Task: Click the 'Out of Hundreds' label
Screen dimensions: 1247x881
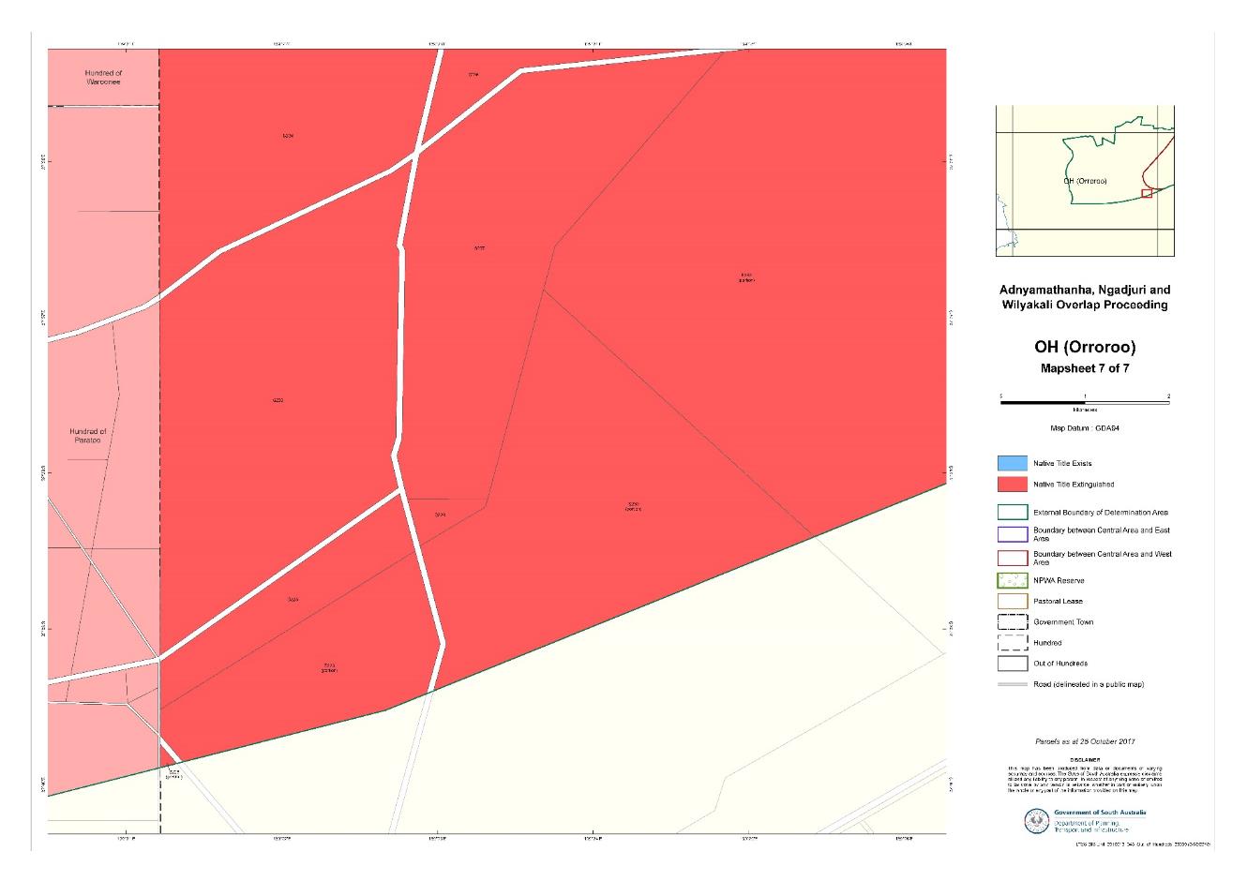Action: (x=1060, y=664)
